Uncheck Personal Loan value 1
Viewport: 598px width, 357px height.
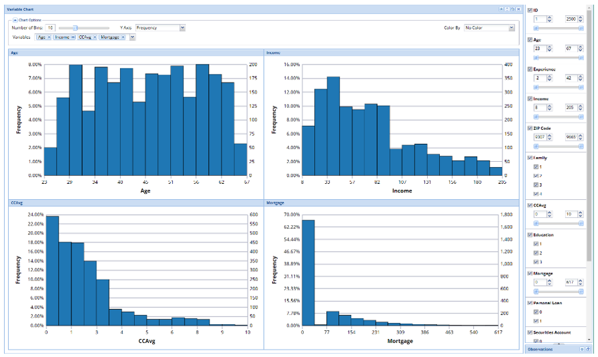(536, 322)
